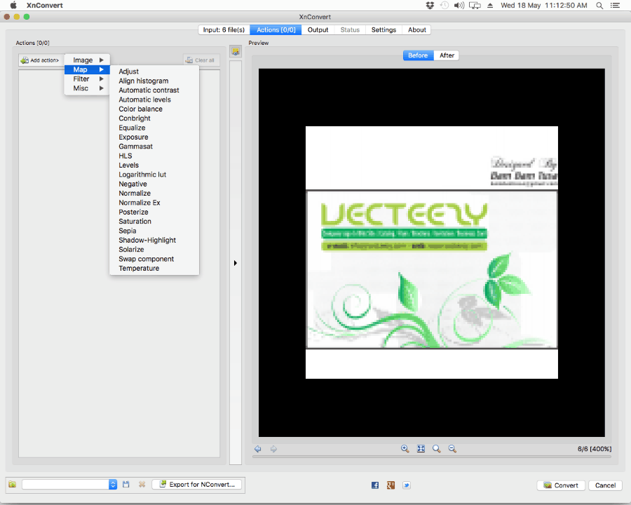
Task: Choose Align histogram action
Action: 154,81
